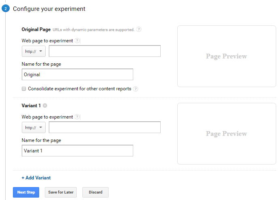
Task: Click the name field containing 'Original'
Action: tap(77, 75)
